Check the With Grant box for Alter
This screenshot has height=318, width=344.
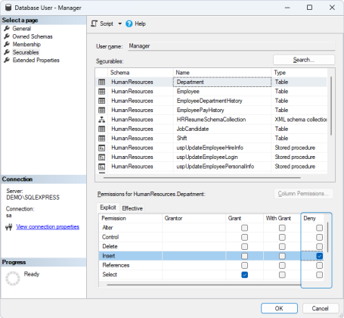(x=282, y=228)
